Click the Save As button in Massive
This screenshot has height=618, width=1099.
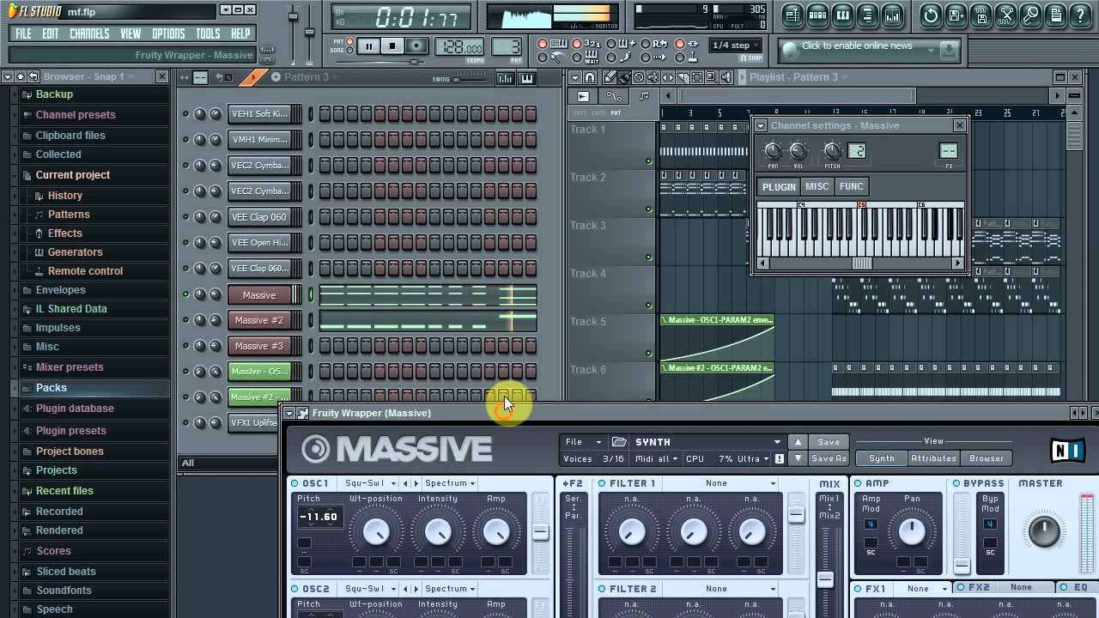click(829, 458)
